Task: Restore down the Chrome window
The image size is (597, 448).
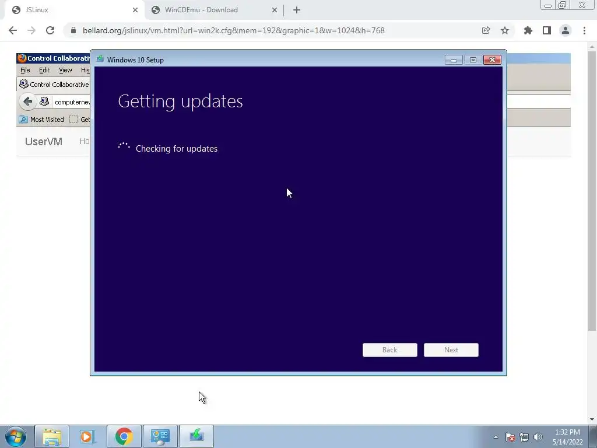Action: (562, 5)
